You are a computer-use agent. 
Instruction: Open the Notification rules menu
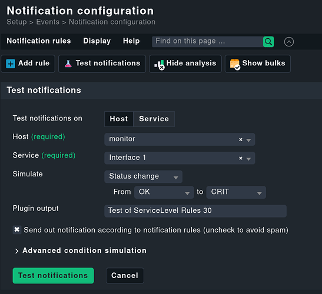39,41
